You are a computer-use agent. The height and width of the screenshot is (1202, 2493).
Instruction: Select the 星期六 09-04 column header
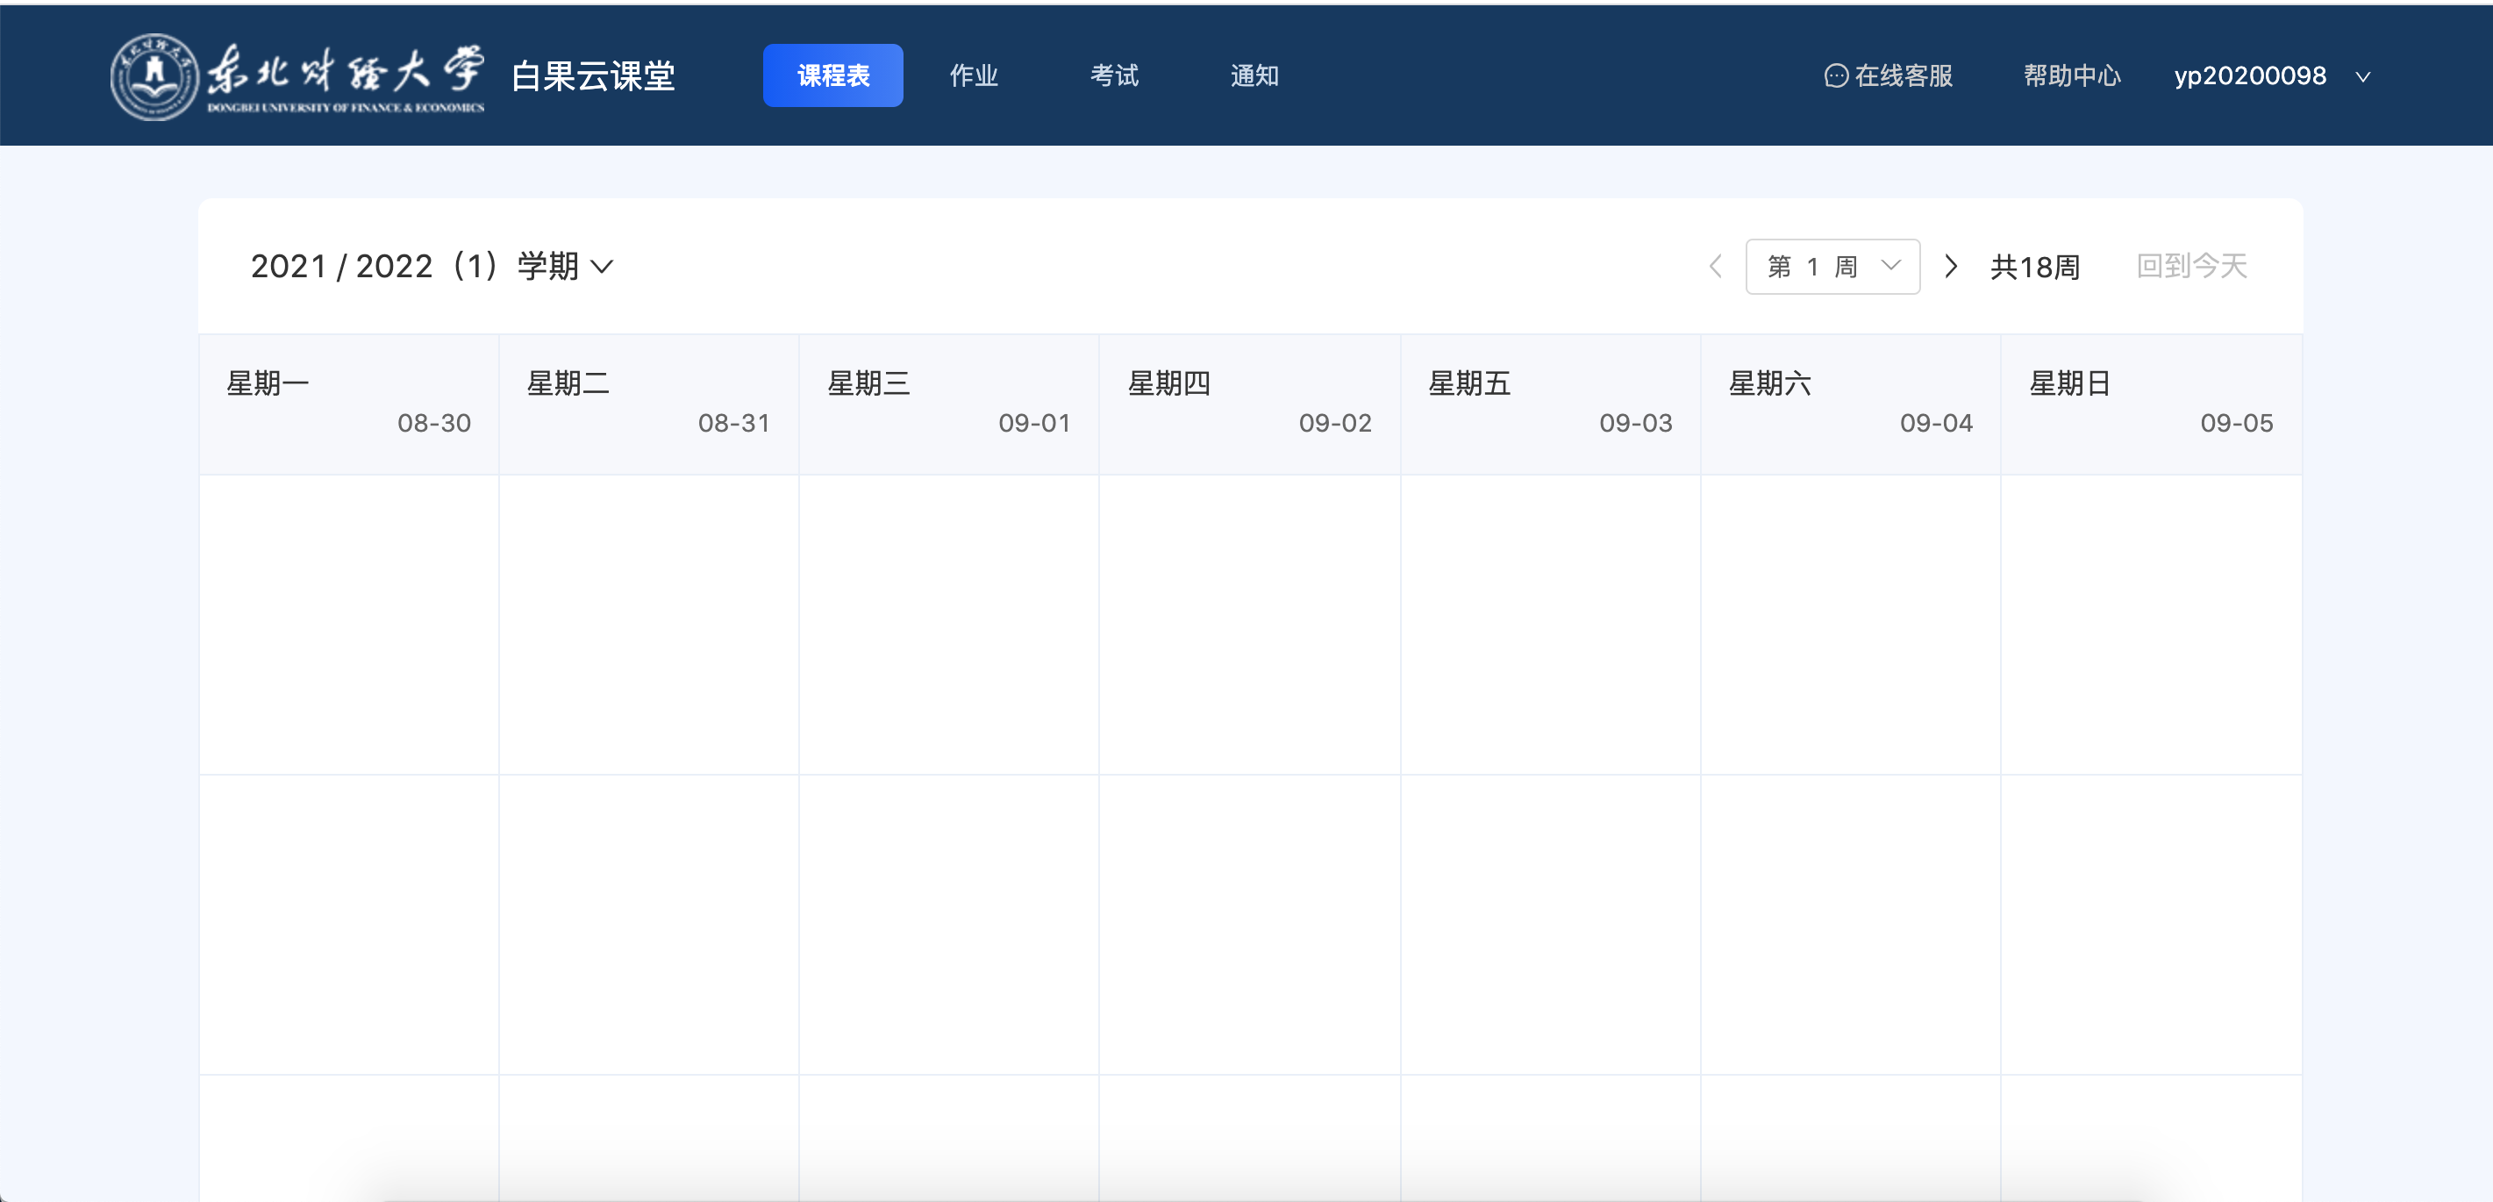click(x=1850, y=404)
